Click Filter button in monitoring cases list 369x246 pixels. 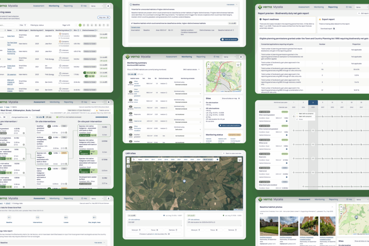coord(22,25)
